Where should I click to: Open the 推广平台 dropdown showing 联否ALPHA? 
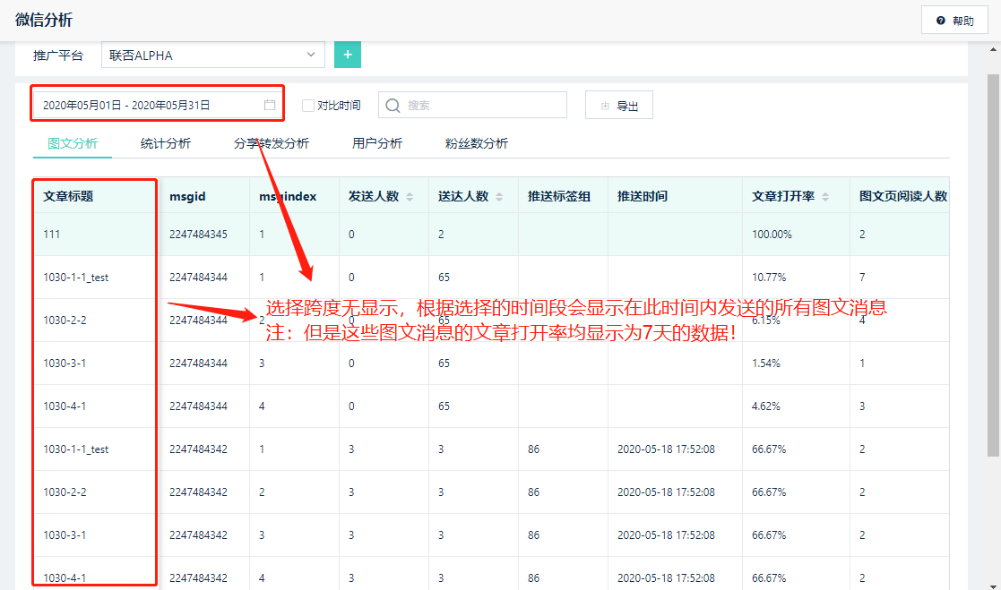pyautogui.click(x=213, y=55)
